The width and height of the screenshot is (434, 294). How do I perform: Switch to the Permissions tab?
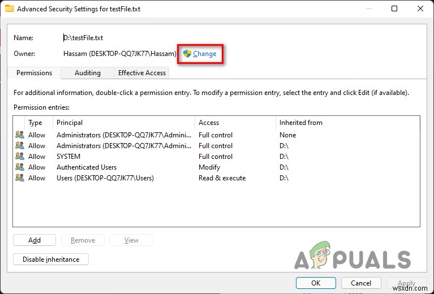pos(34,73)
